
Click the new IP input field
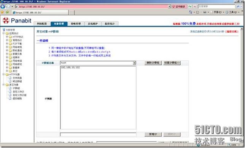pos(98,134)
